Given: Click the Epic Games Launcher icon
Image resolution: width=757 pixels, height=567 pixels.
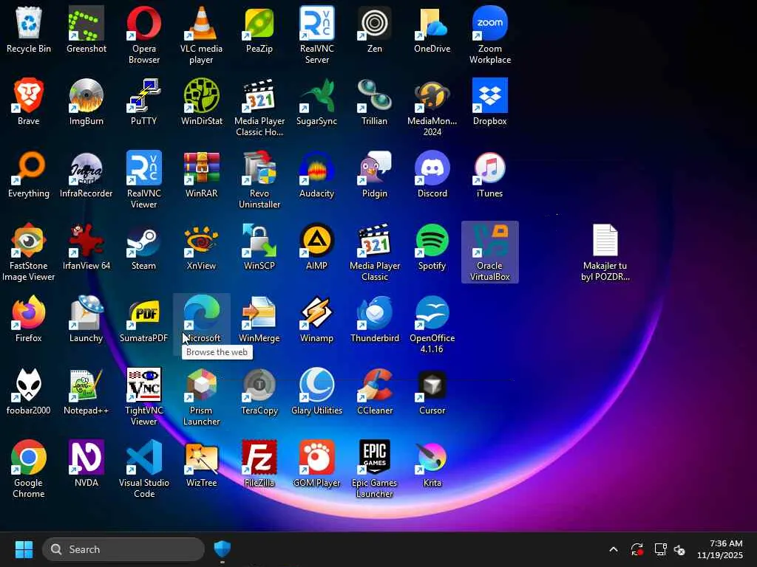Looking at the screenshot, I should coord(374,459).
